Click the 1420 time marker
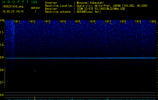This screenshot has width=158, height=100. point(153,21)
